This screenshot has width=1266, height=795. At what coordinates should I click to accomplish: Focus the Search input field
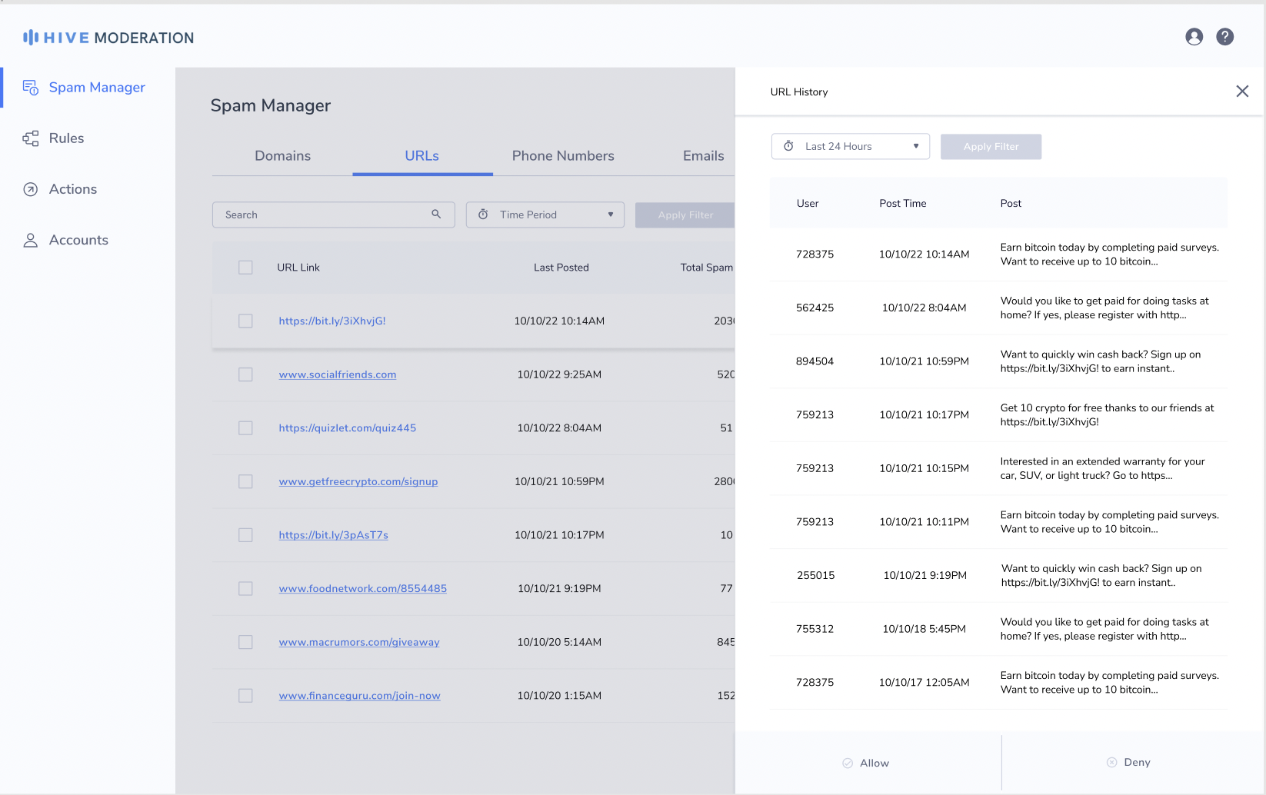pos(323,215)
